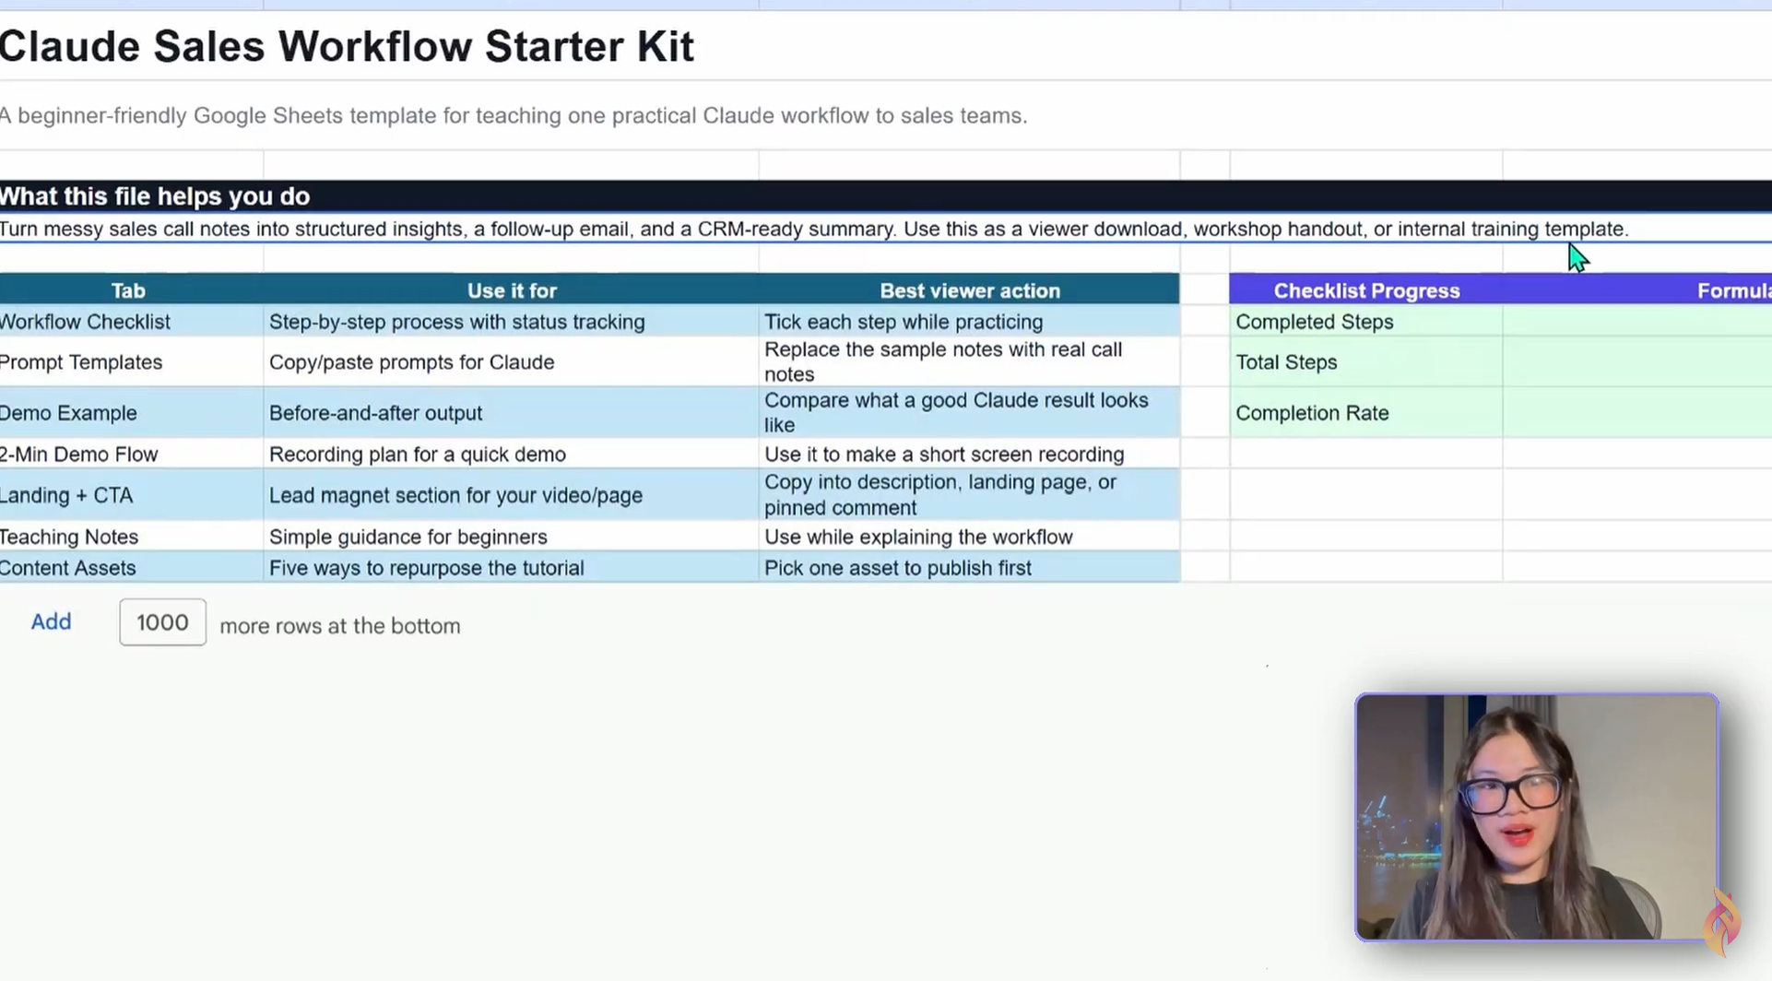Select the 'Completed Steps' cell
This screenshot has width=1772, height=981.
1366,322
